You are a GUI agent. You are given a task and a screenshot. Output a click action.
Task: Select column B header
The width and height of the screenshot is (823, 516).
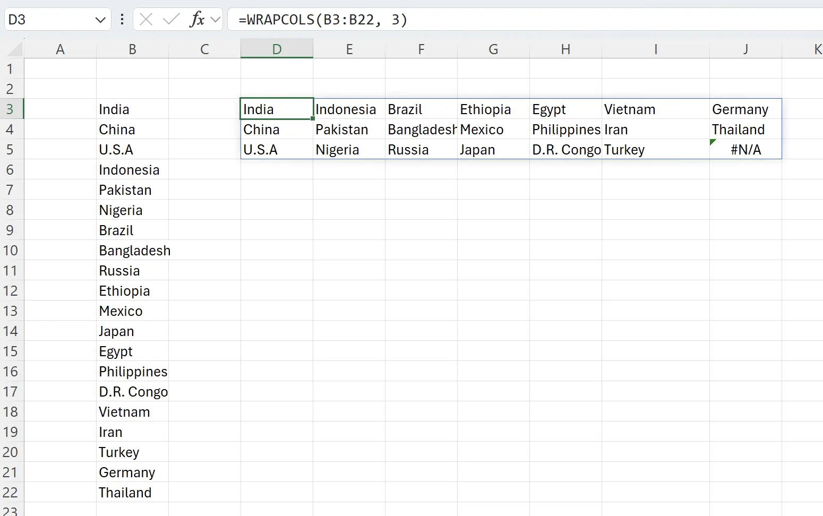click(x=132, y=49)
